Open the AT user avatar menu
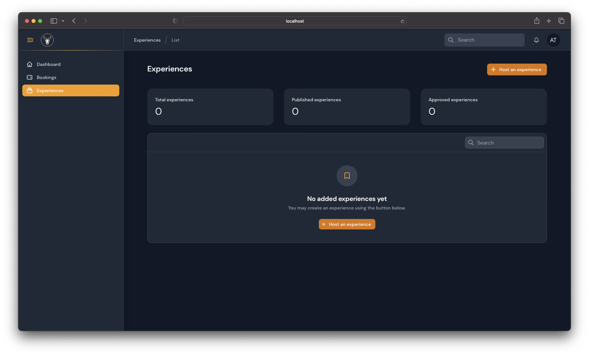 [x=553, y=40]
